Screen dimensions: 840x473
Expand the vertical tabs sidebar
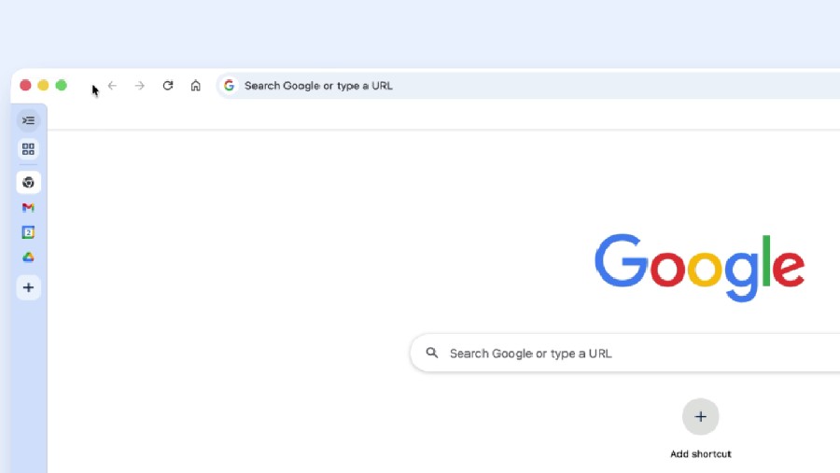pos(28,120)
